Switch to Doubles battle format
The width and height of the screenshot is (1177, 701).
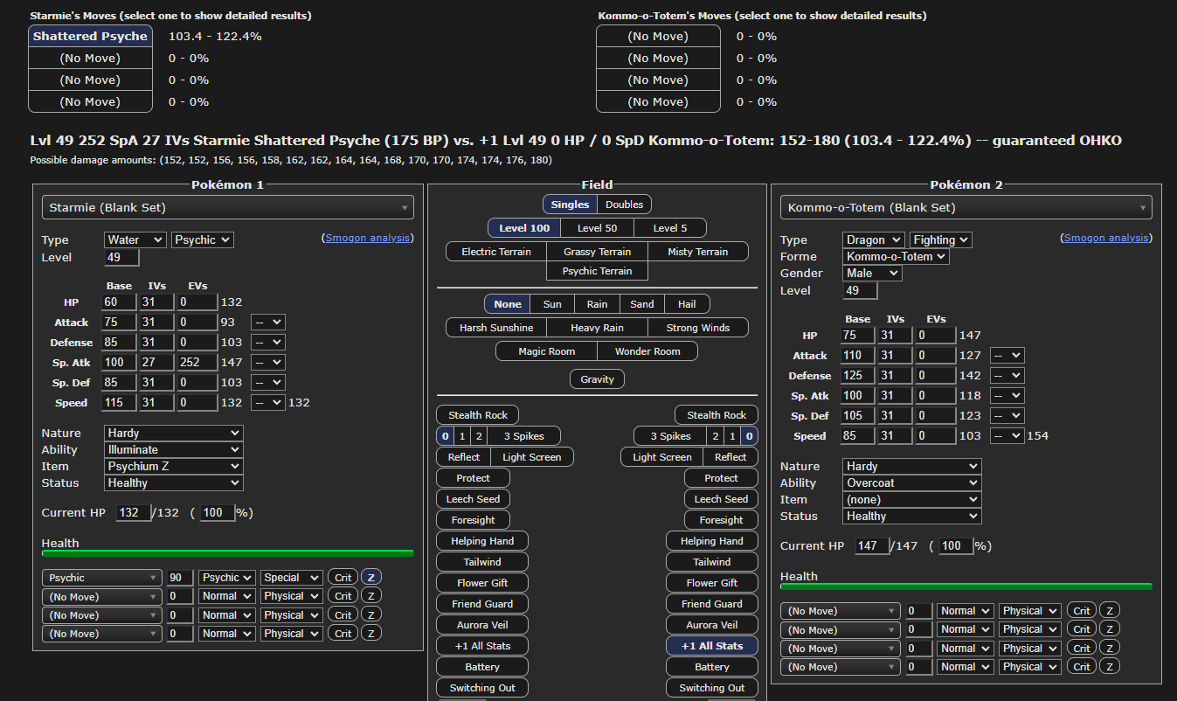624,205
